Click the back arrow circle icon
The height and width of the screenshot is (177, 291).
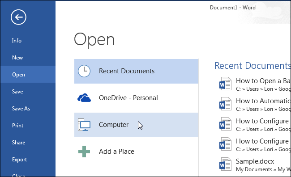[18, 17]
